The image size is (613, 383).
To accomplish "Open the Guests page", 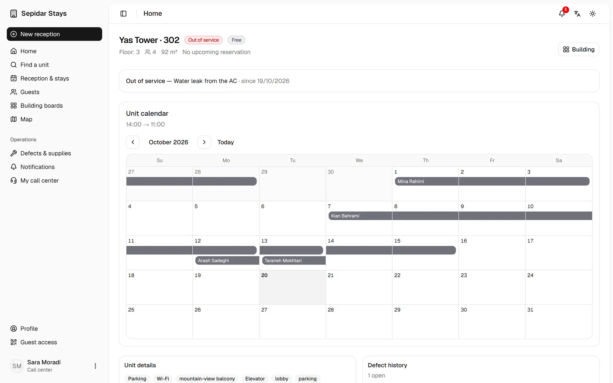I will pyautogui.click(x=54, y=92).
